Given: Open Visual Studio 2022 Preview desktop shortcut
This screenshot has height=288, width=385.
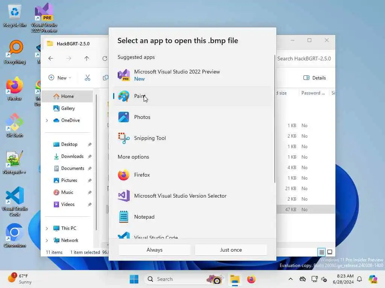Looking at the screenshot, I should (x=44, y=18).
